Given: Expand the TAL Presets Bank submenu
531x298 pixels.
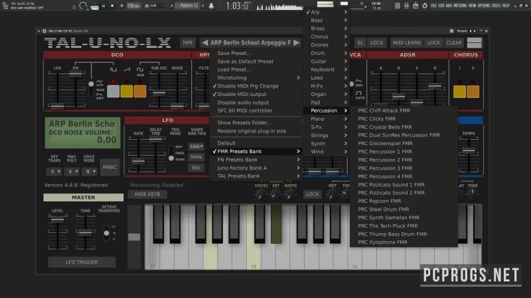Looking at the screenshot, I should point(256,176).
